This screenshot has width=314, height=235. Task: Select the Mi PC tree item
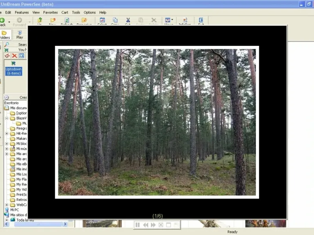[x=15, y=210]
